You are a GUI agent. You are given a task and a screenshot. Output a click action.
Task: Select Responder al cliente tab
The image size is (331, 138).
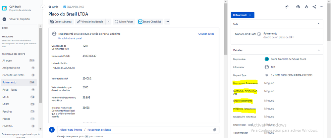tap(99, 130)
